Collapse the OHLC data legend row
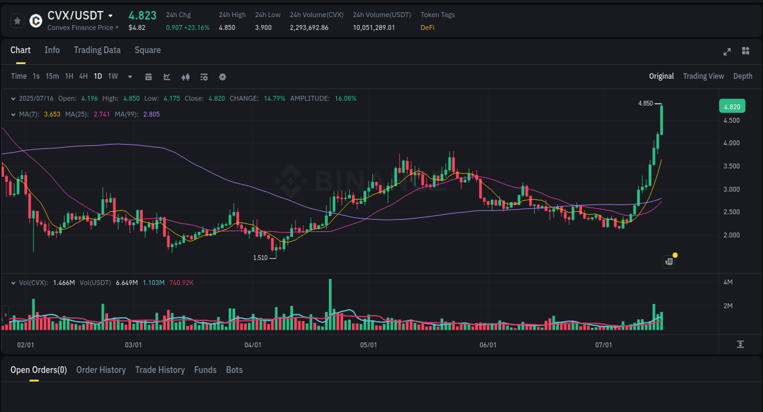 [13, 98]
